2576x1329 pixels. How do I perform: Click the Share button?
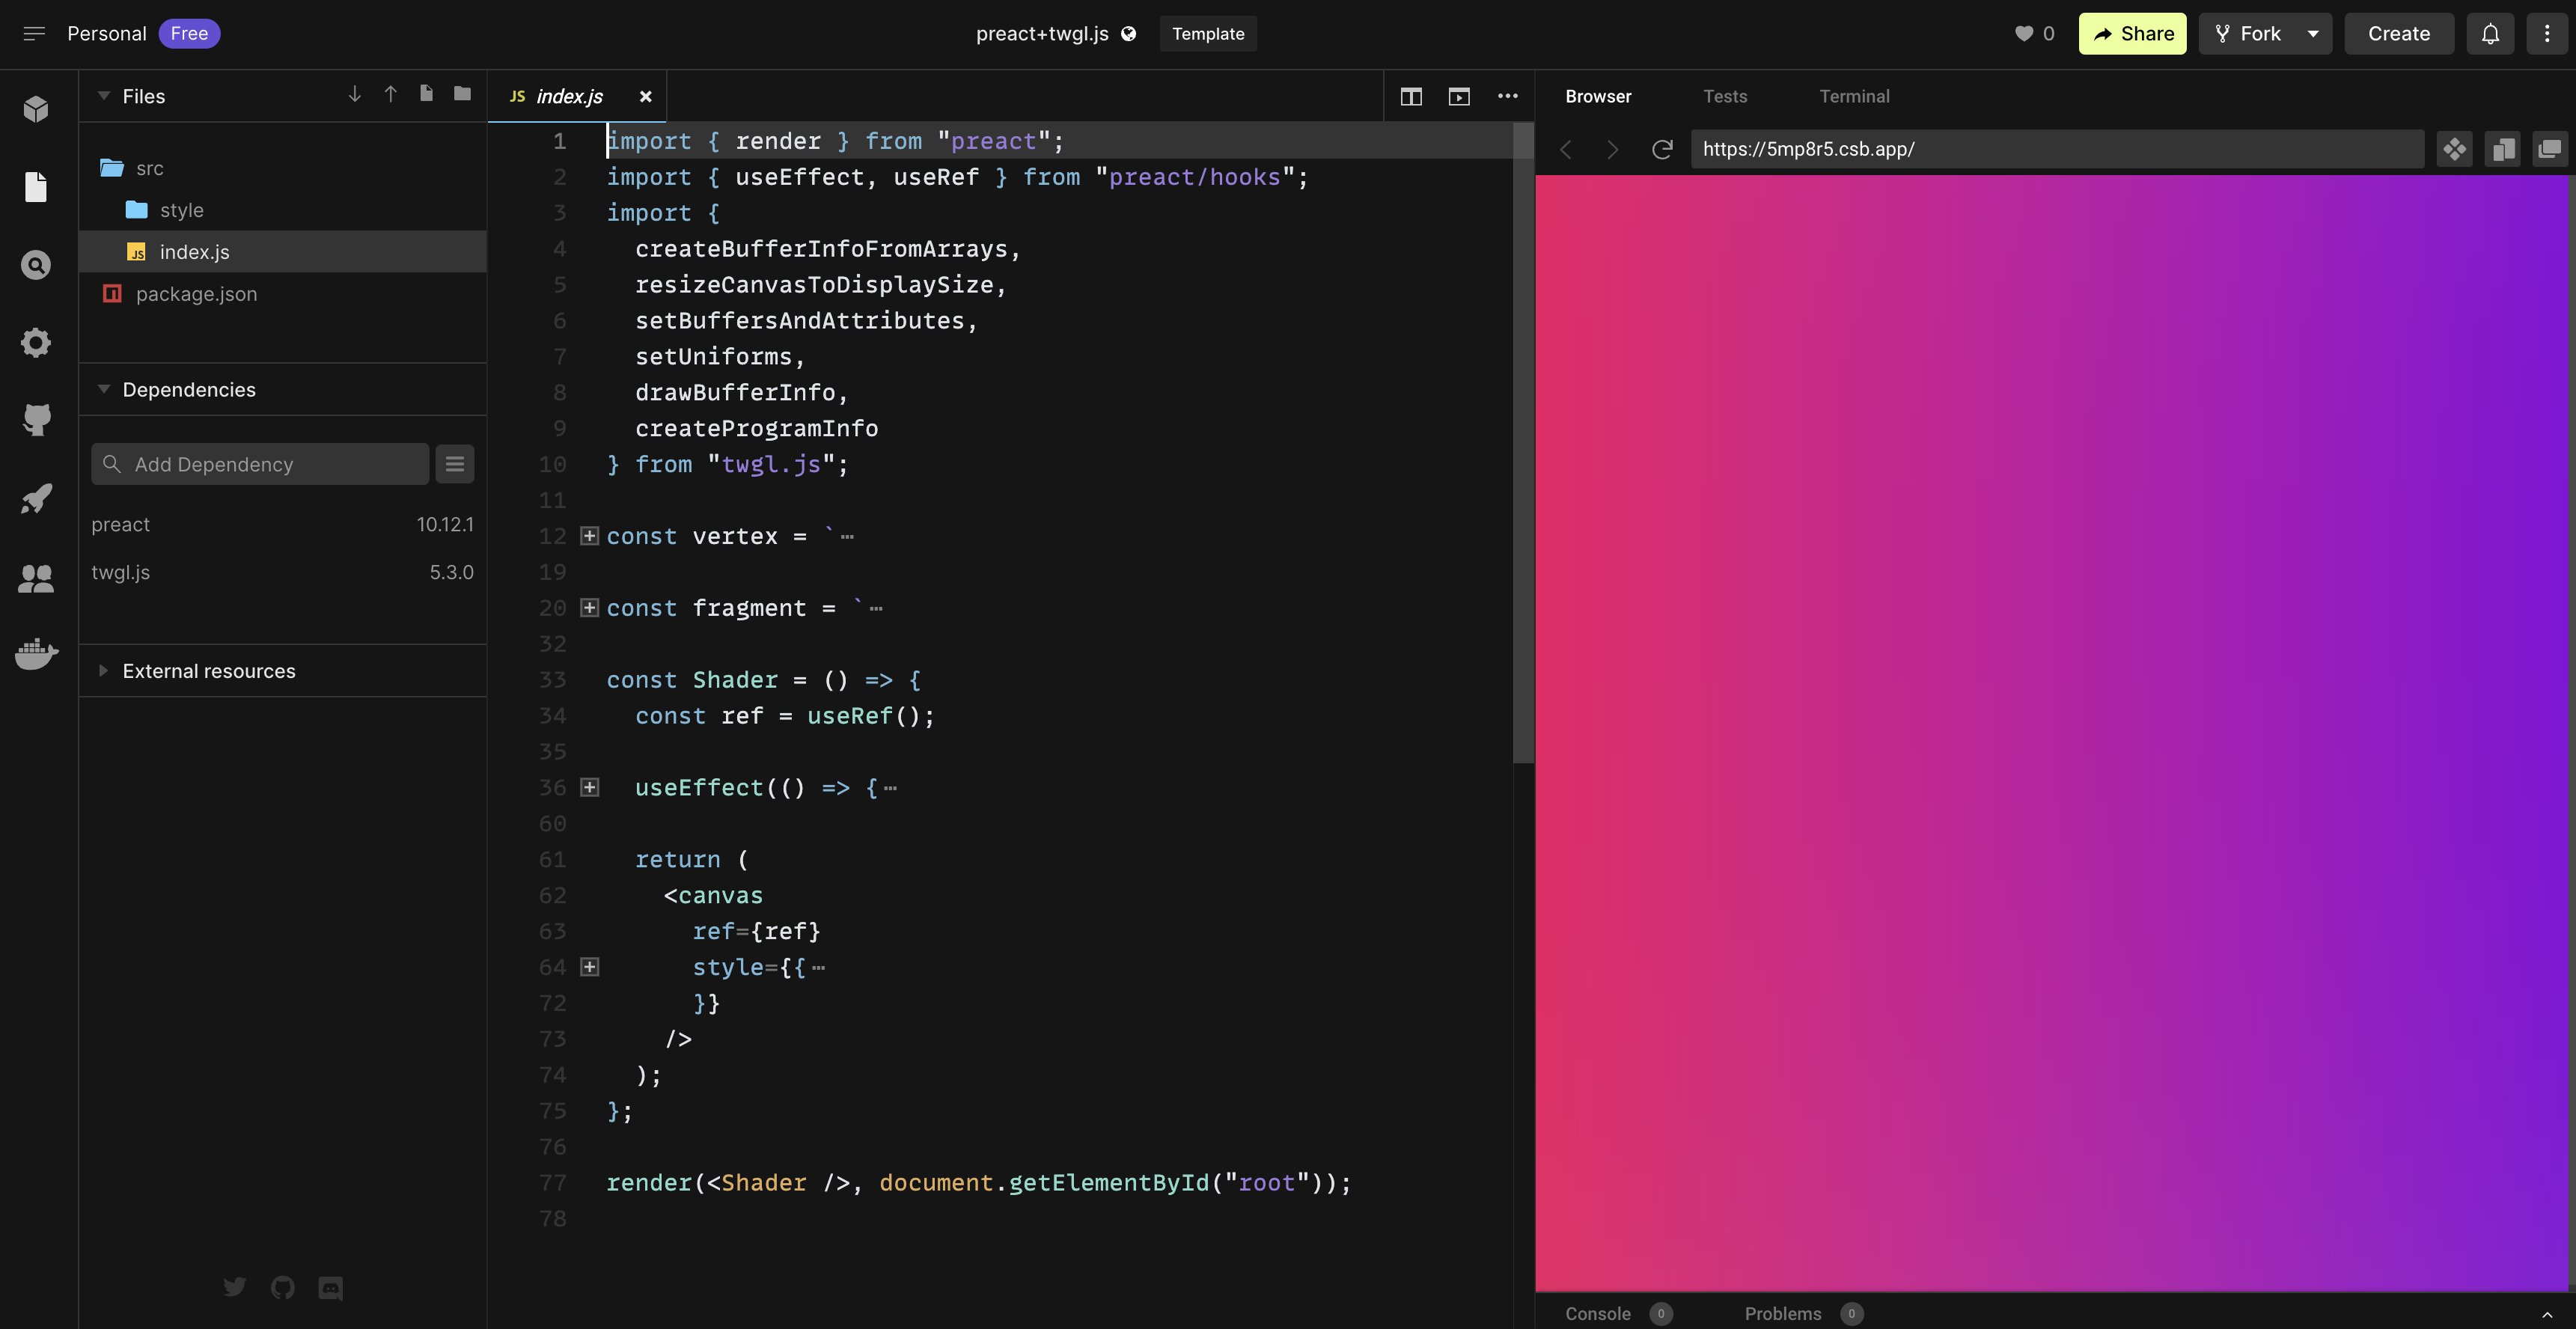point(2132,33)
